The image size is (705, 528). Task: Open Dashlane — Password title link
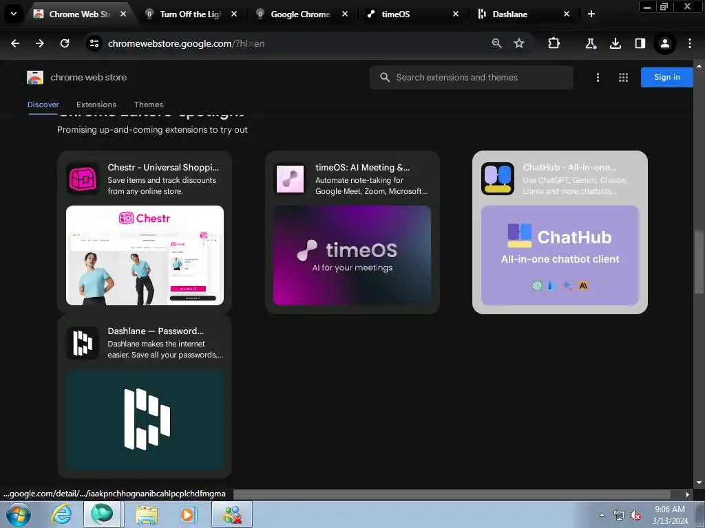click(156, 331)
